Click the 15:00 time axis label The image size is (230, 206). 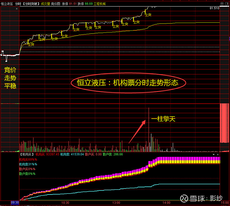(x=225, y=203)
